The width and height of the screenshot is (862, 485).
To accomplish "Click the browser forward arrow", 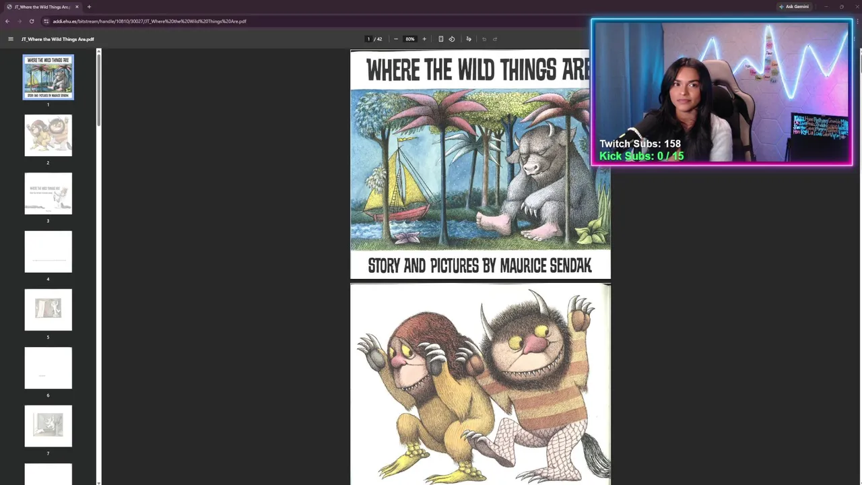I will tap(19, 21).
